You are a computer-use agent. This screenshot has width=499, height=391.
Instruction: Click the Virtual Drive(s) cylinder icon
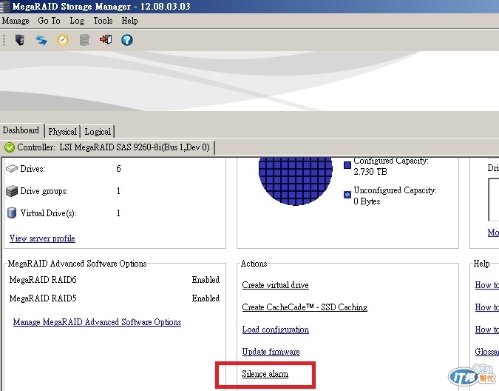[12, 213]
